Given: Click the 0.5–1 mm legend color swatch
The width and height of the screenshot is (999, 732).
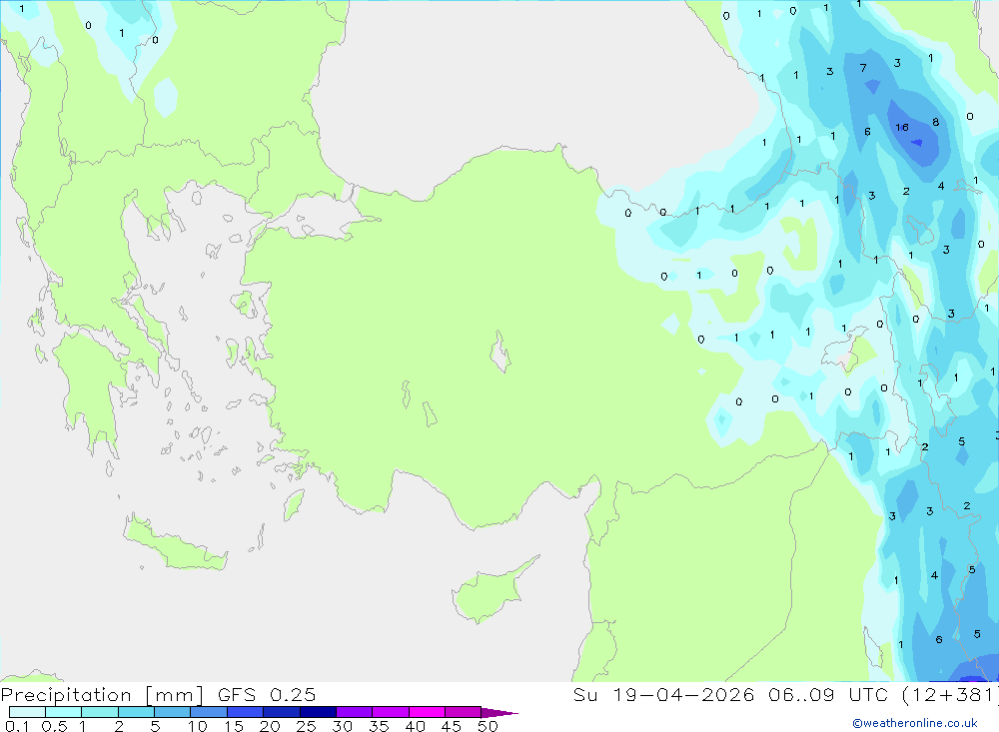Looking at the screenshot, I should tap(64, 712).
